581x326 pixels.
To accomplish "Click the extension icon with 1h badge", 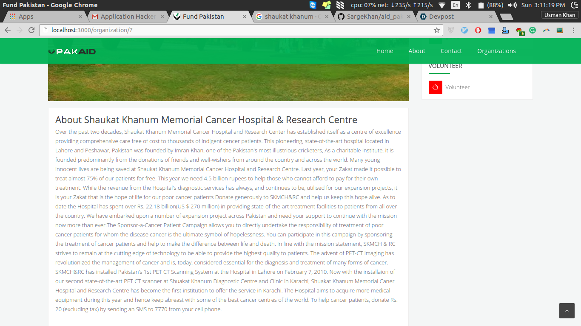I will pyautogui.click(x=520, y=31).
